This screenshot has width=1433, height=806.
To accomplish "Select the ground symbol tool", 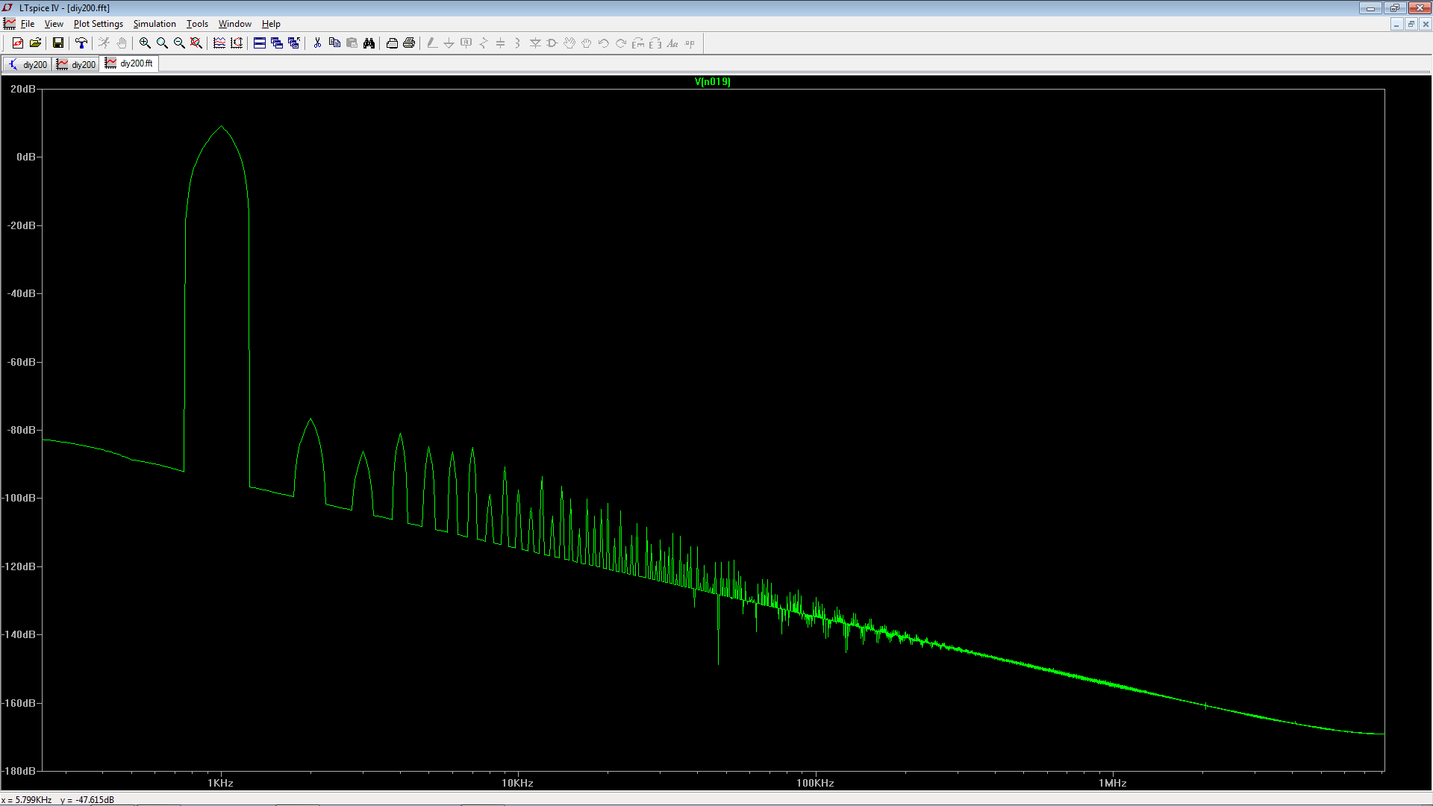I will tap(449, 43).
